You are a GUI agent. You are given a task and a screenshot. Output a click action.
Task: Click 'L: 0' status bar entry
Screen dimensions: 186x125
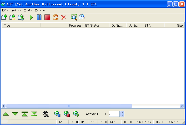62,122
